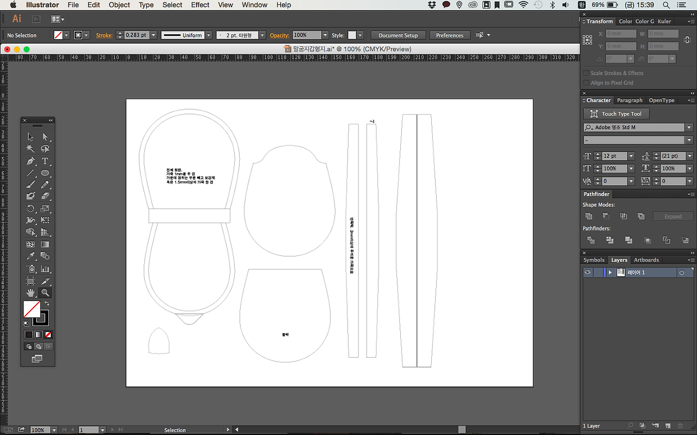
Task: Choose the Unite shape mode in Pathfinder
Action: click(x=589, y=216)
